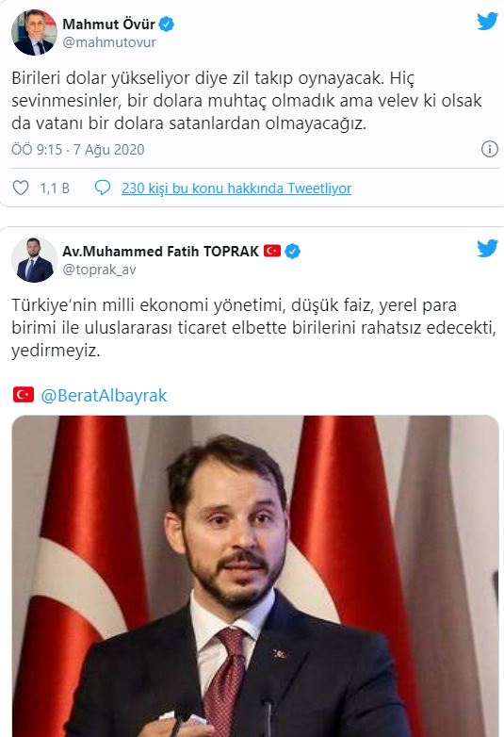Screen dimensions: 504x737
Task: Click the verified badge next to Mahmut Övür
Action: [167, 24]
